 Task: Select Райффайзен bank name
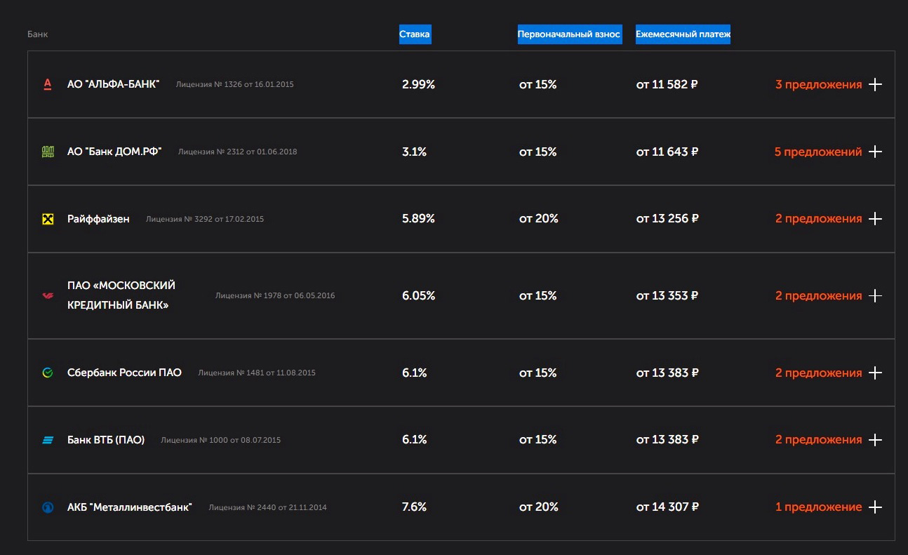point(98,219)
